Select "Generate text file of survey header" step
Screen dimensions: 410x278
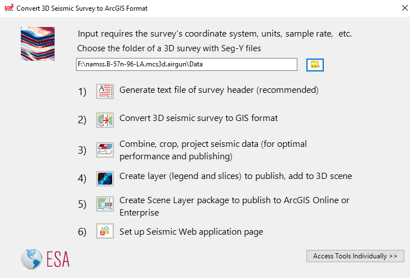click(219, 90)
